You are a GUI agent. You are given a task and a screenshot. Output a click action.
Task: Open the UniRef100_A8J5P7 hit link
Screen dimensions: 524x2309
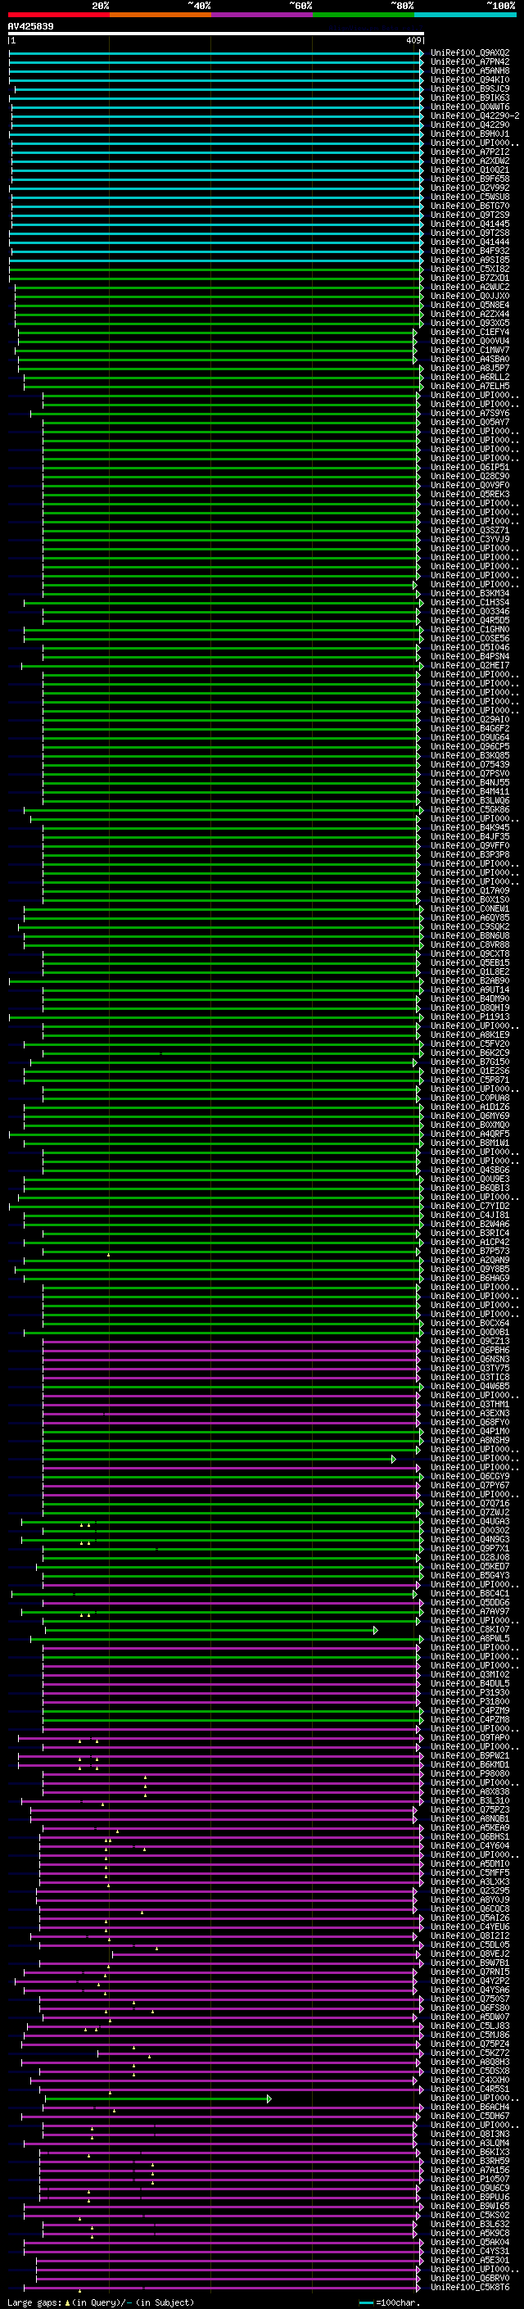(x=470, y=369)
